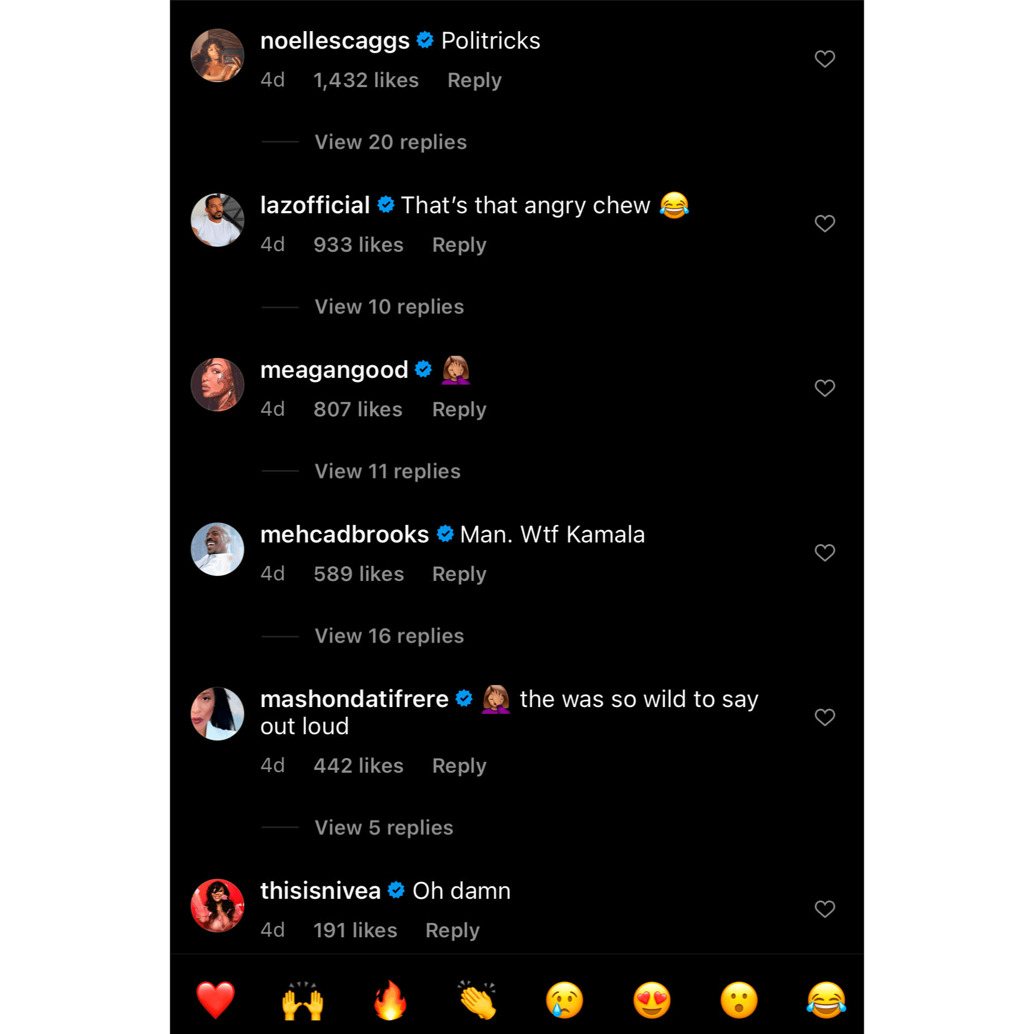1034x1034 pixels.
Task: Like lazofficial's angry chew comment
Action: pos(825,223)
